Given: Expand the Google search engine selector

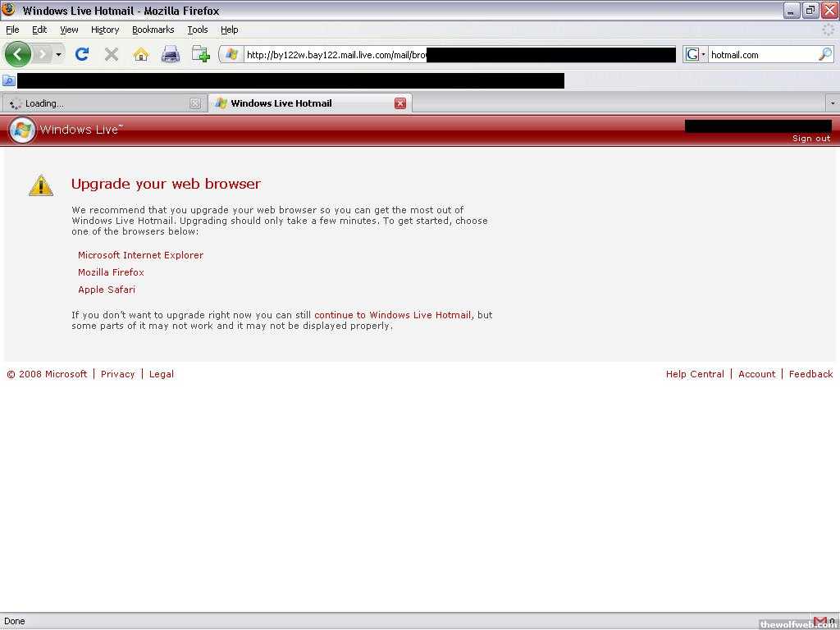Looking at the screenshot, I should pos(696,54).
